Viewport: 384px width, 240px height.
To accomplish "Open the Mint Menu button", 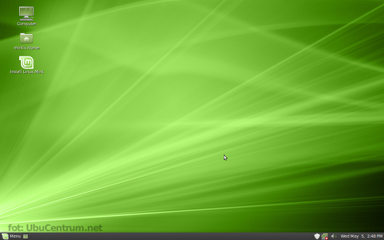I will (x=11, y=236).
